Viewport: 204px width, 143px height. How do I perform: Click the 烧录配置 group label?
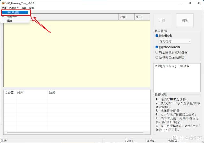coord(161,31)
